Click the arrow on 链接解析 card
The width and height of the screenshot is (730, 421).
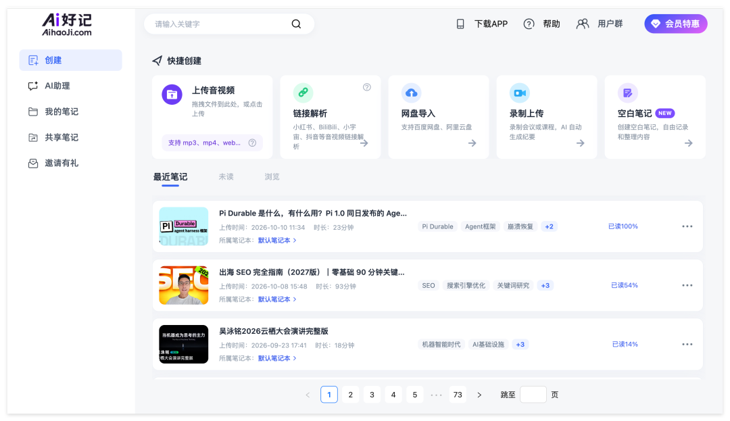point(364,143)
